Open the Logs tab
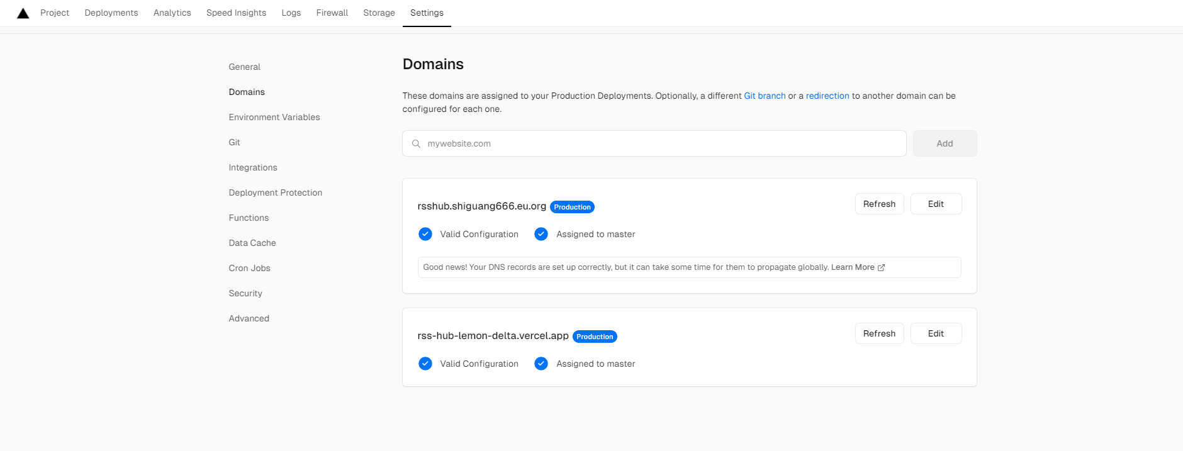The image size is (1183, 451). click(x=291, y=13)
